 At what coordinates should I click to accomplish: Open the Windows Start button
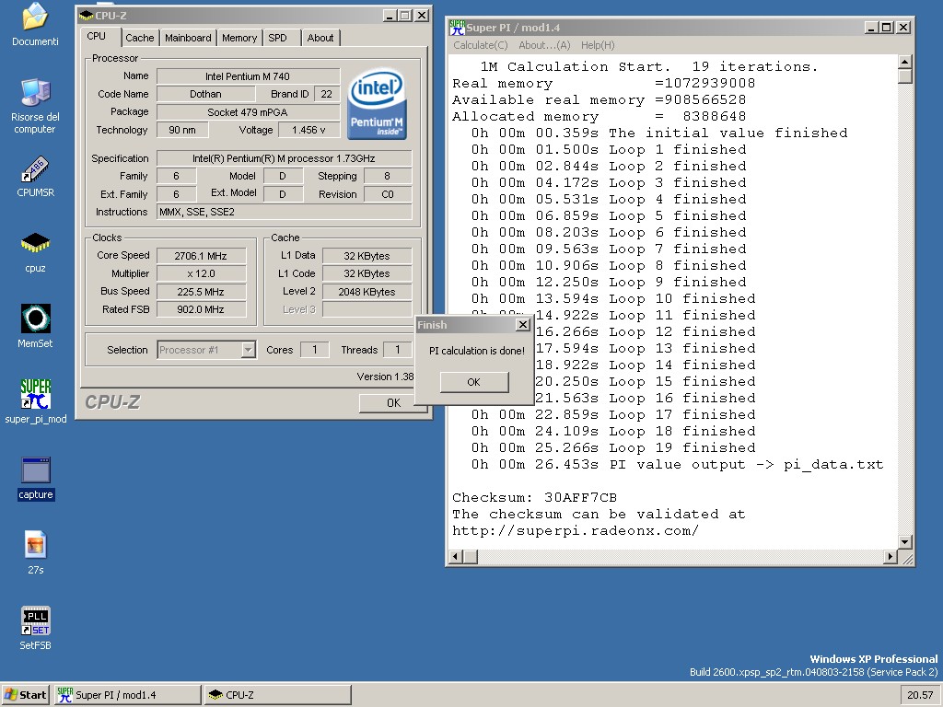click(25, 694)
